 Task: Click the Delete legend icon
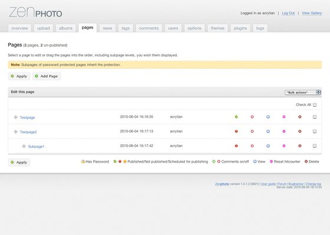click(306, 161)
